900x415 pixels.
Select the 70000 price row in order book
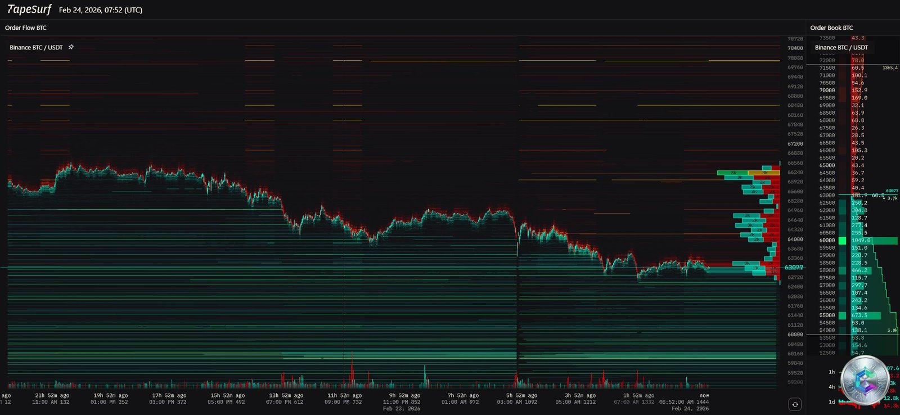click(x=853, y=90)
